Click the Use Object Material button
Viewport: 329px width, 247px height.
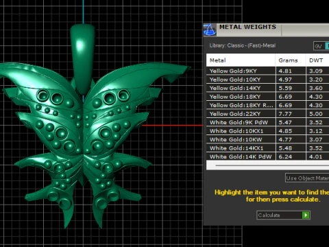pyautogui.click(x=307, y=178)
